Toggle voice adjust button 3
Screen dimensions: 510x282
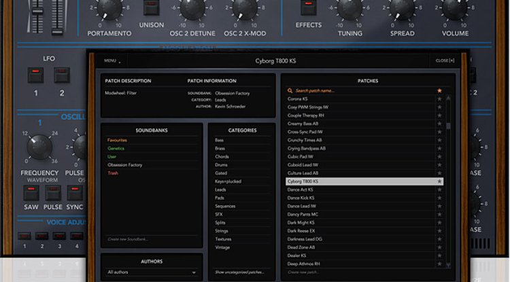[59, 236]
